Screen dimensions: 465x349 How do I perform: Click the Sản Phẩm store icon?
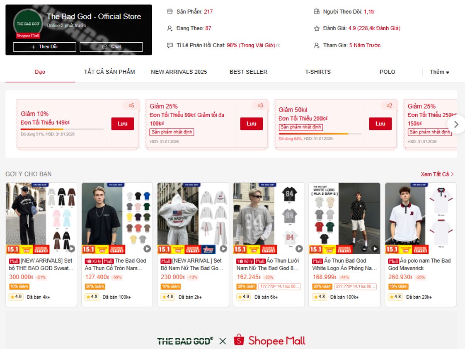pos(170,12)
